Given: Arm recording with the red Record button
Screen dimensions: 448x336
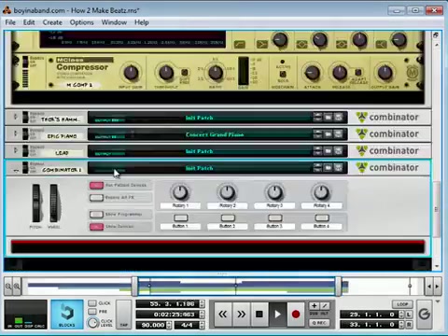Looking at the screenshot, I should tap(296, 315).
